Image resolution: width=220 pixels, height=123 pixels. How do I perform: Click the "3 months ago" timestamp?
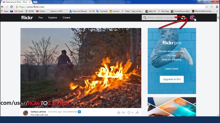(x=55, y=112)
